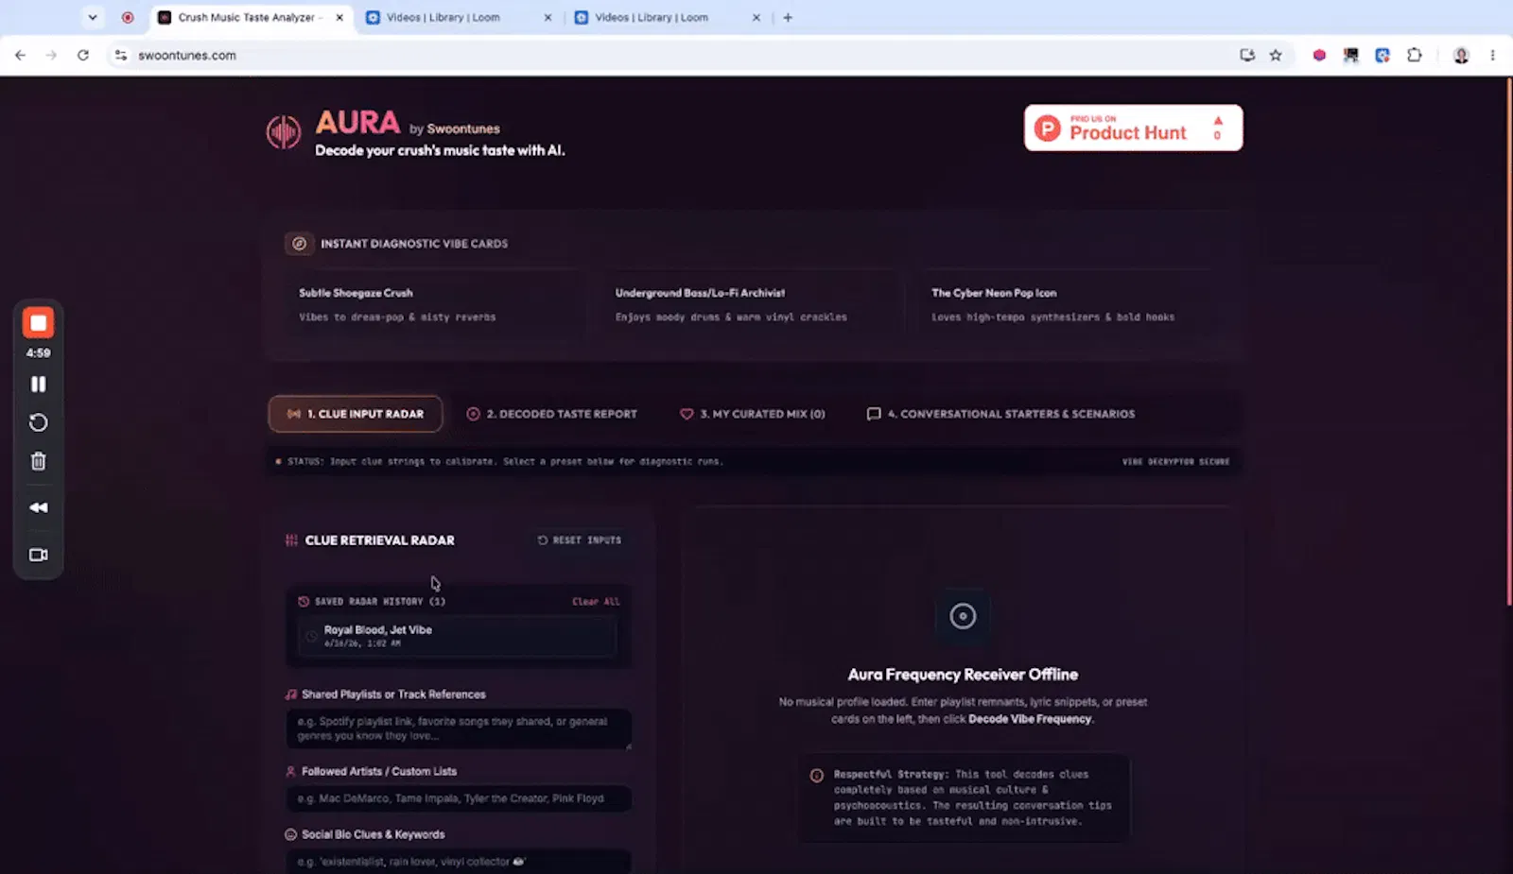Click the 4:59 recording timer

(x=38, y=353)
